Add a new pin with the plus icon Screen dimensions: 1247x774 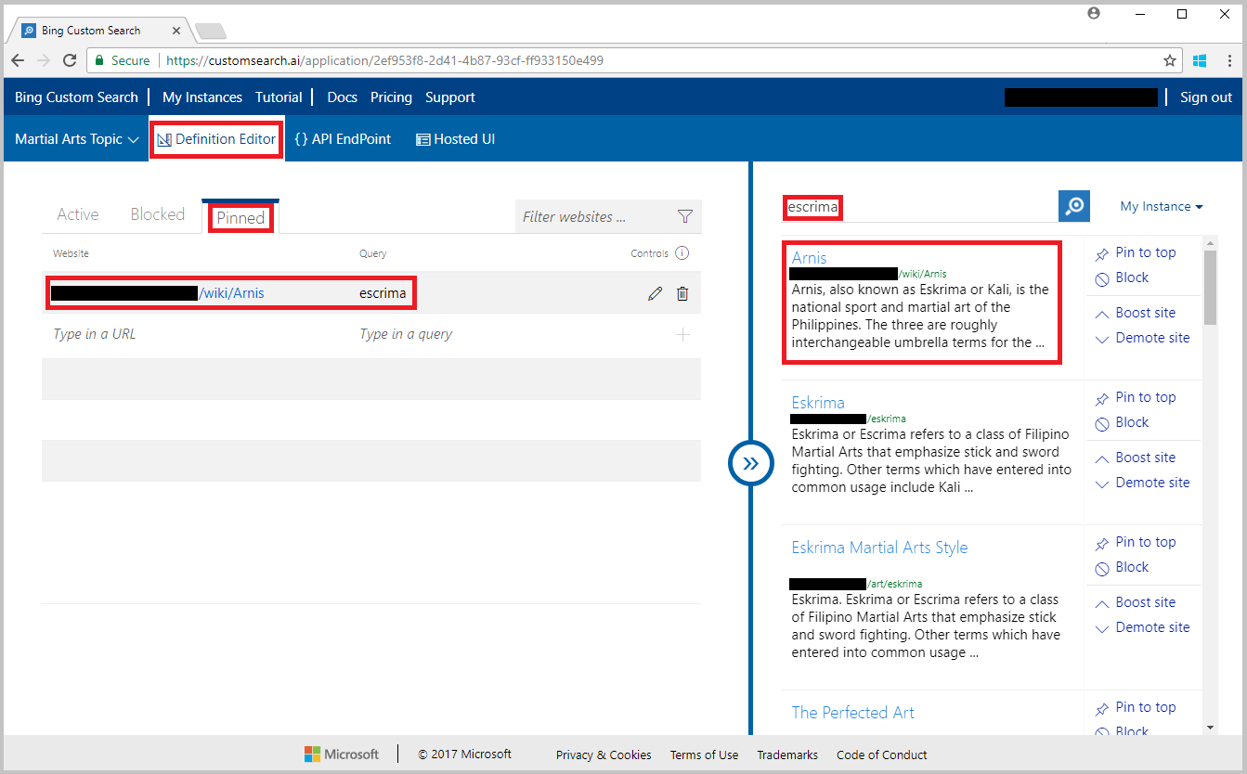tap(682, 334)
